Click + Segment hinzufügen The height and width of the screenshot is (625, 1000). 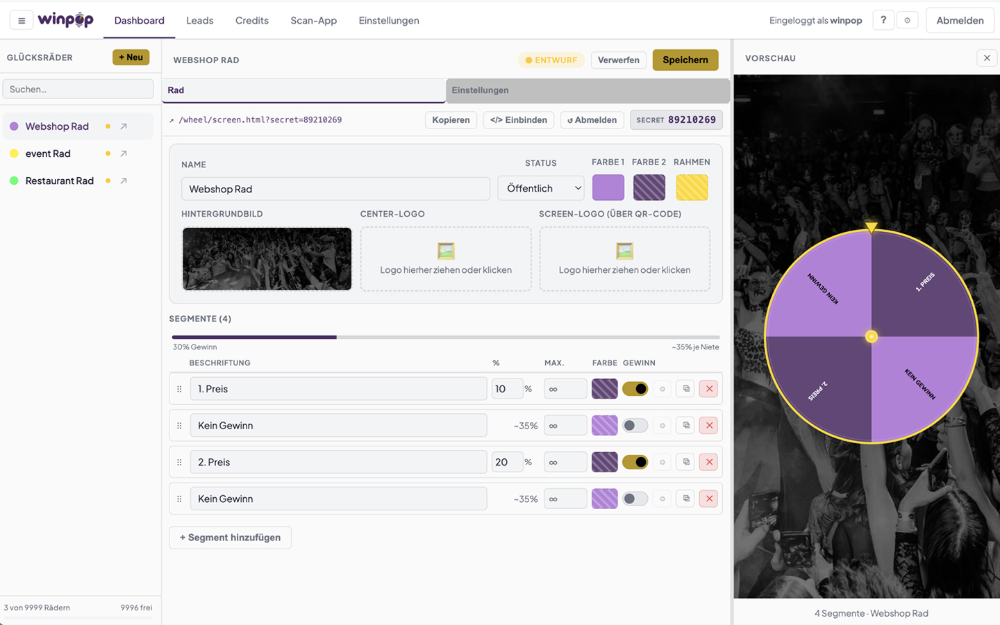[x=230, y=537]
